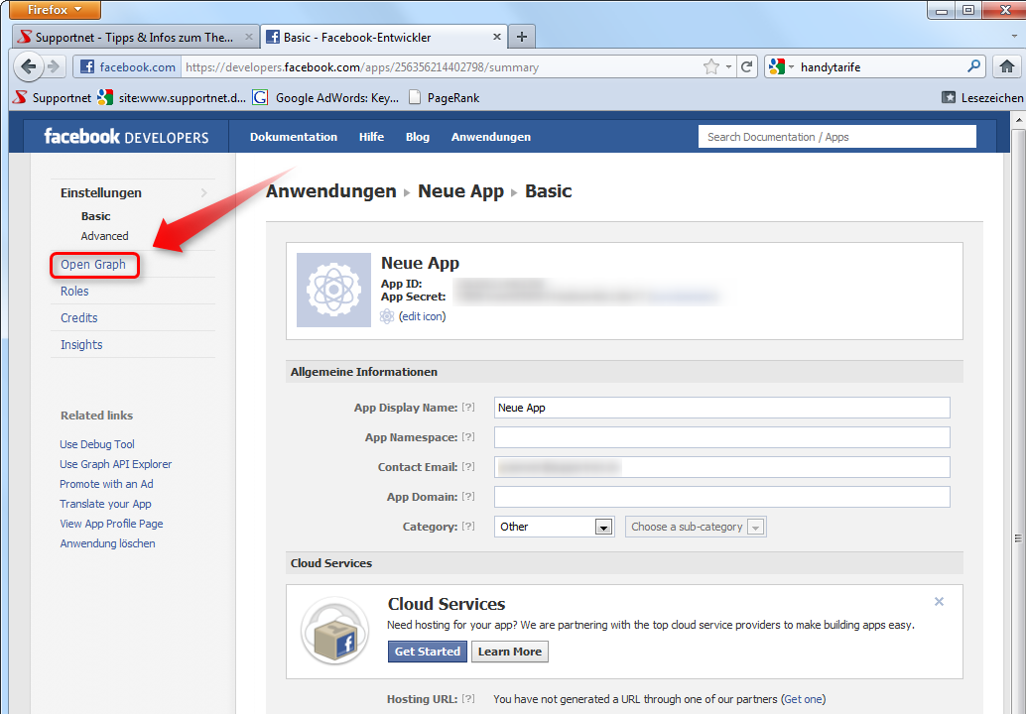Click the Get one hosting link
The image size is (1026, 714).
[x=803, y=699]
